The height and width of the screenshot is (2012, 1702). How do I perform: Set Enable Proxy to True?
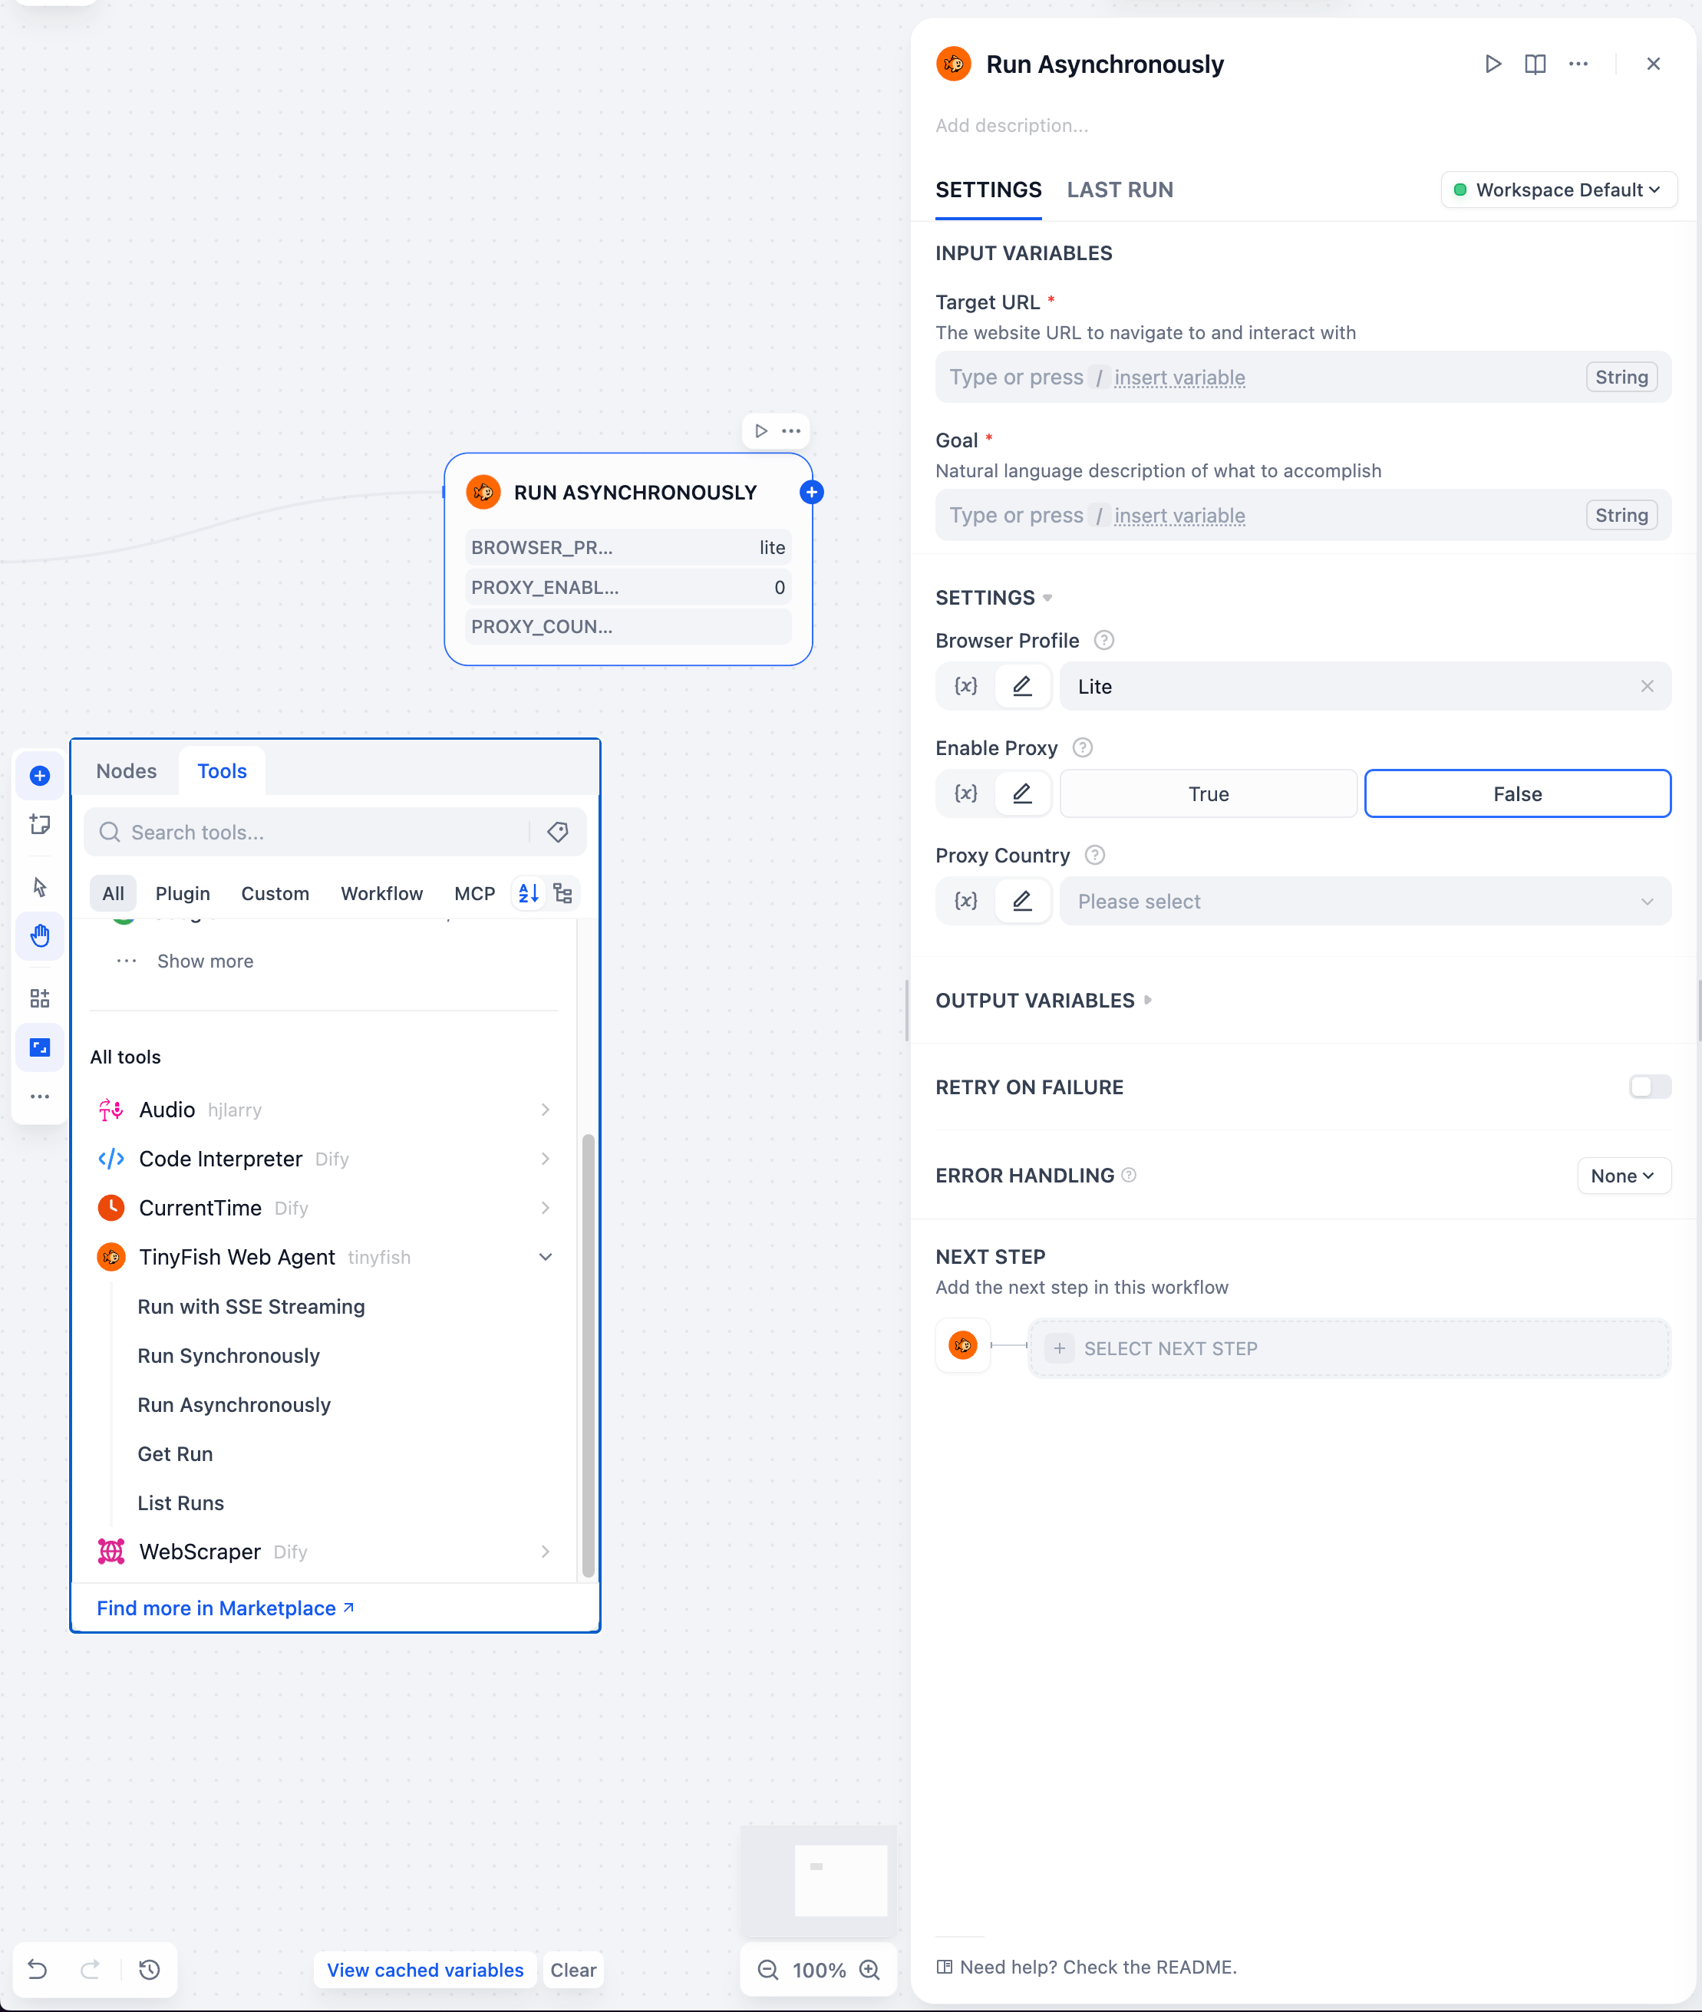(1208, 793)
